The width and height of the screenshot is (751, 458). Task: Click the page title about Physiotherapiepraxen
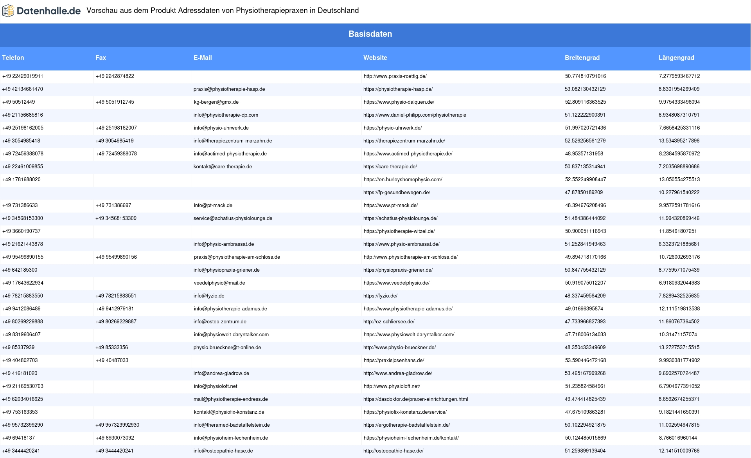point(223,11)
